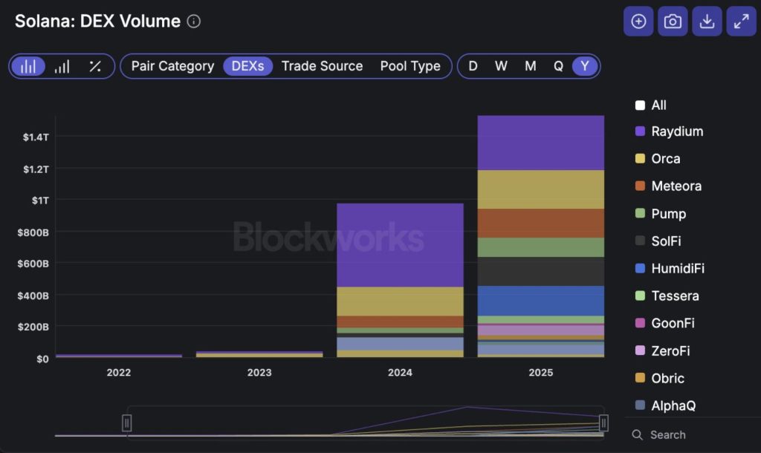
Task: Select the Quarterly (Q) interval
Action: [x=558, y=66]
